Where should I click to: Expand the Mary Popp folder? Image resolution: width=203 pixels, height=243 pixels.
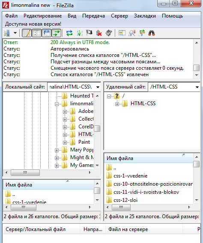57,150
